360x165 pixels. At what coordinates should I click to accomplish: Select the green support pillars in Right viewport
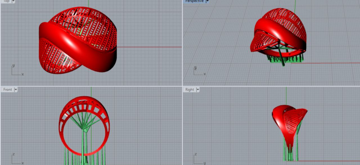(290, 153)
